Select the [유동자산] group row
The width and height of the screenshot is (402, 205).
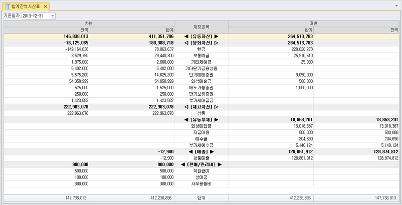[201, 37]
